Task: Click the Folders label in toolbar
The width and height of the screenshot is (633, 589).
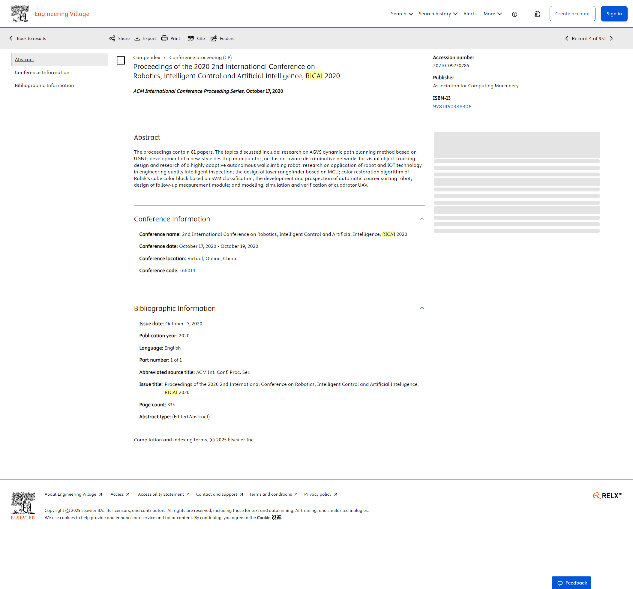Action: (227, 38)
